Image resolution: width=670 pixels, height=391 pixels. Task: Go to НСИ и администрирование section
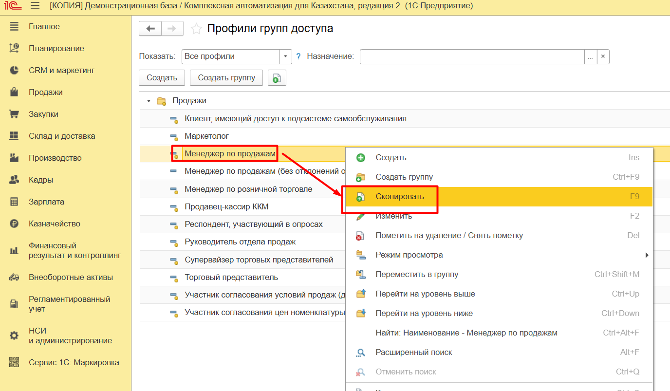70,335
